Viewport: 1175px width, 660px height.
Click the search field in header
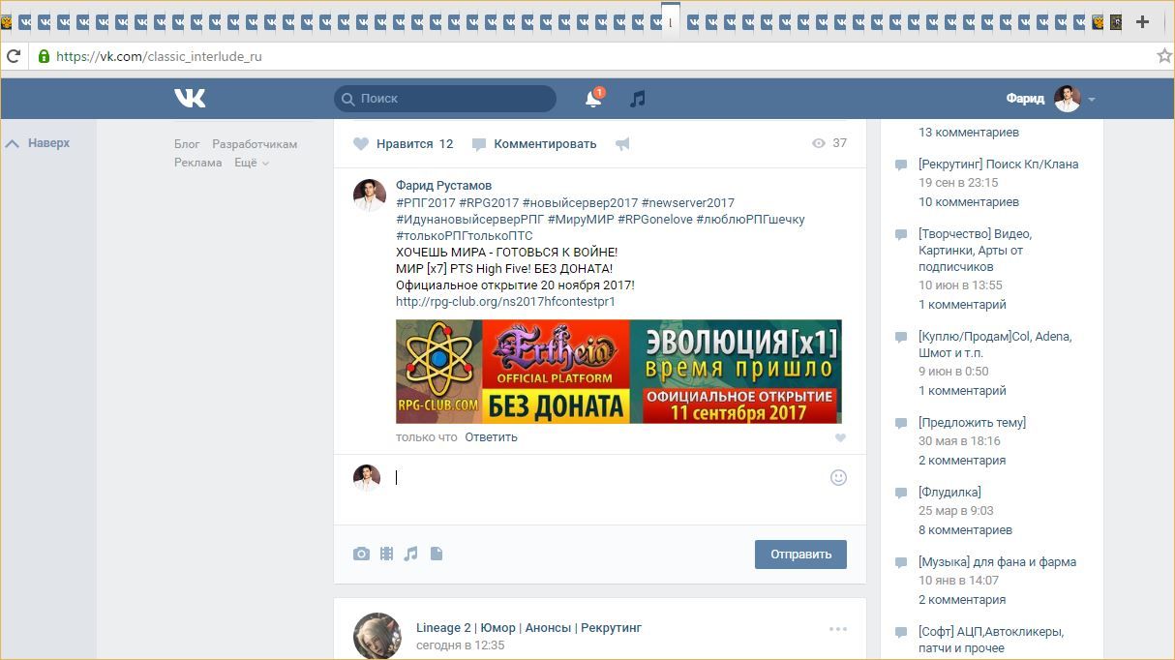(x=445, y=99)
